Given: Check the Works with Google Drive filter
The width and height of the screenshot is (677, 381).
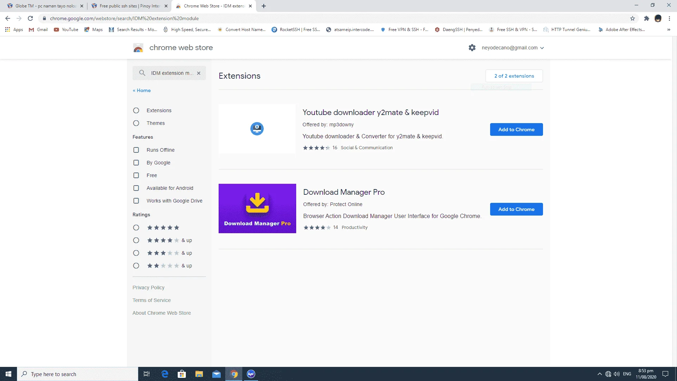Looking at the screenshot, I should 136,201.
